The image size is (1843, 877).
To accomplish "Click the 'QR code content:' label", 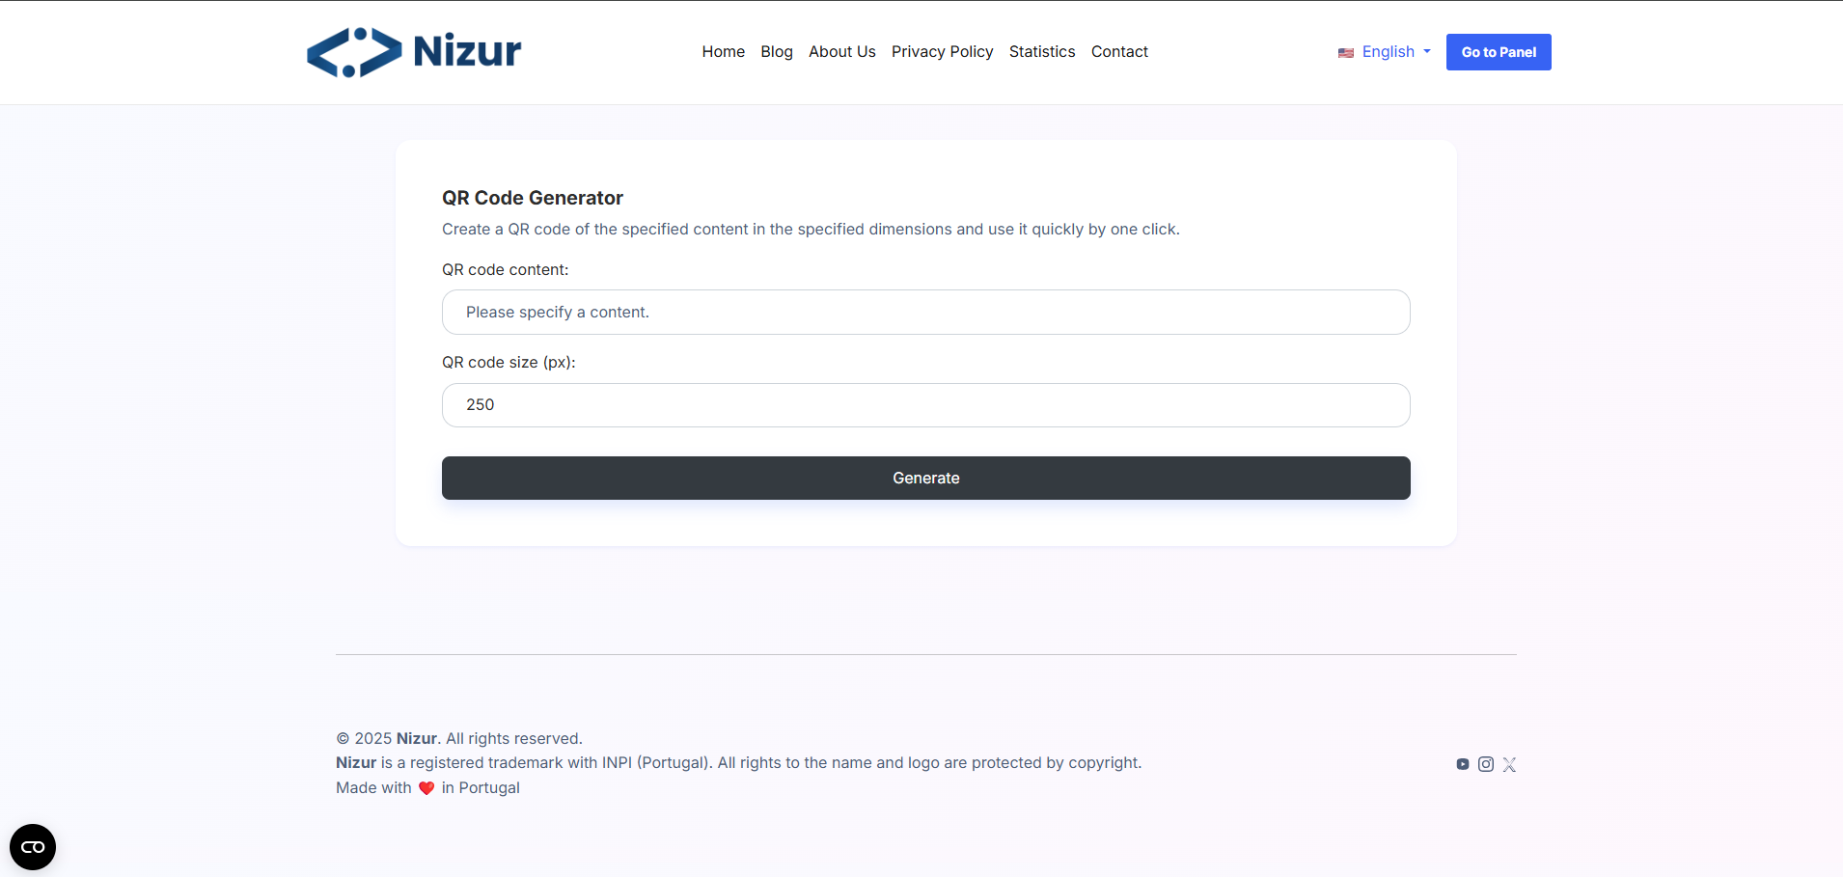I will point(506,270).
